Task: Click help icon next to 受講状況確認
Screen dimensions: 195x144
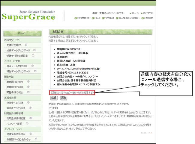Action: point(26,45)
